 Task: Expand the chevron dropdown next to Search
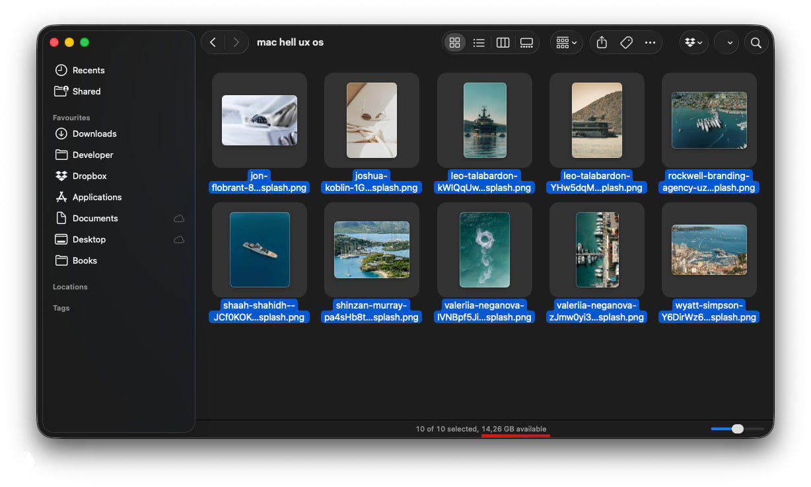(726, 42)
